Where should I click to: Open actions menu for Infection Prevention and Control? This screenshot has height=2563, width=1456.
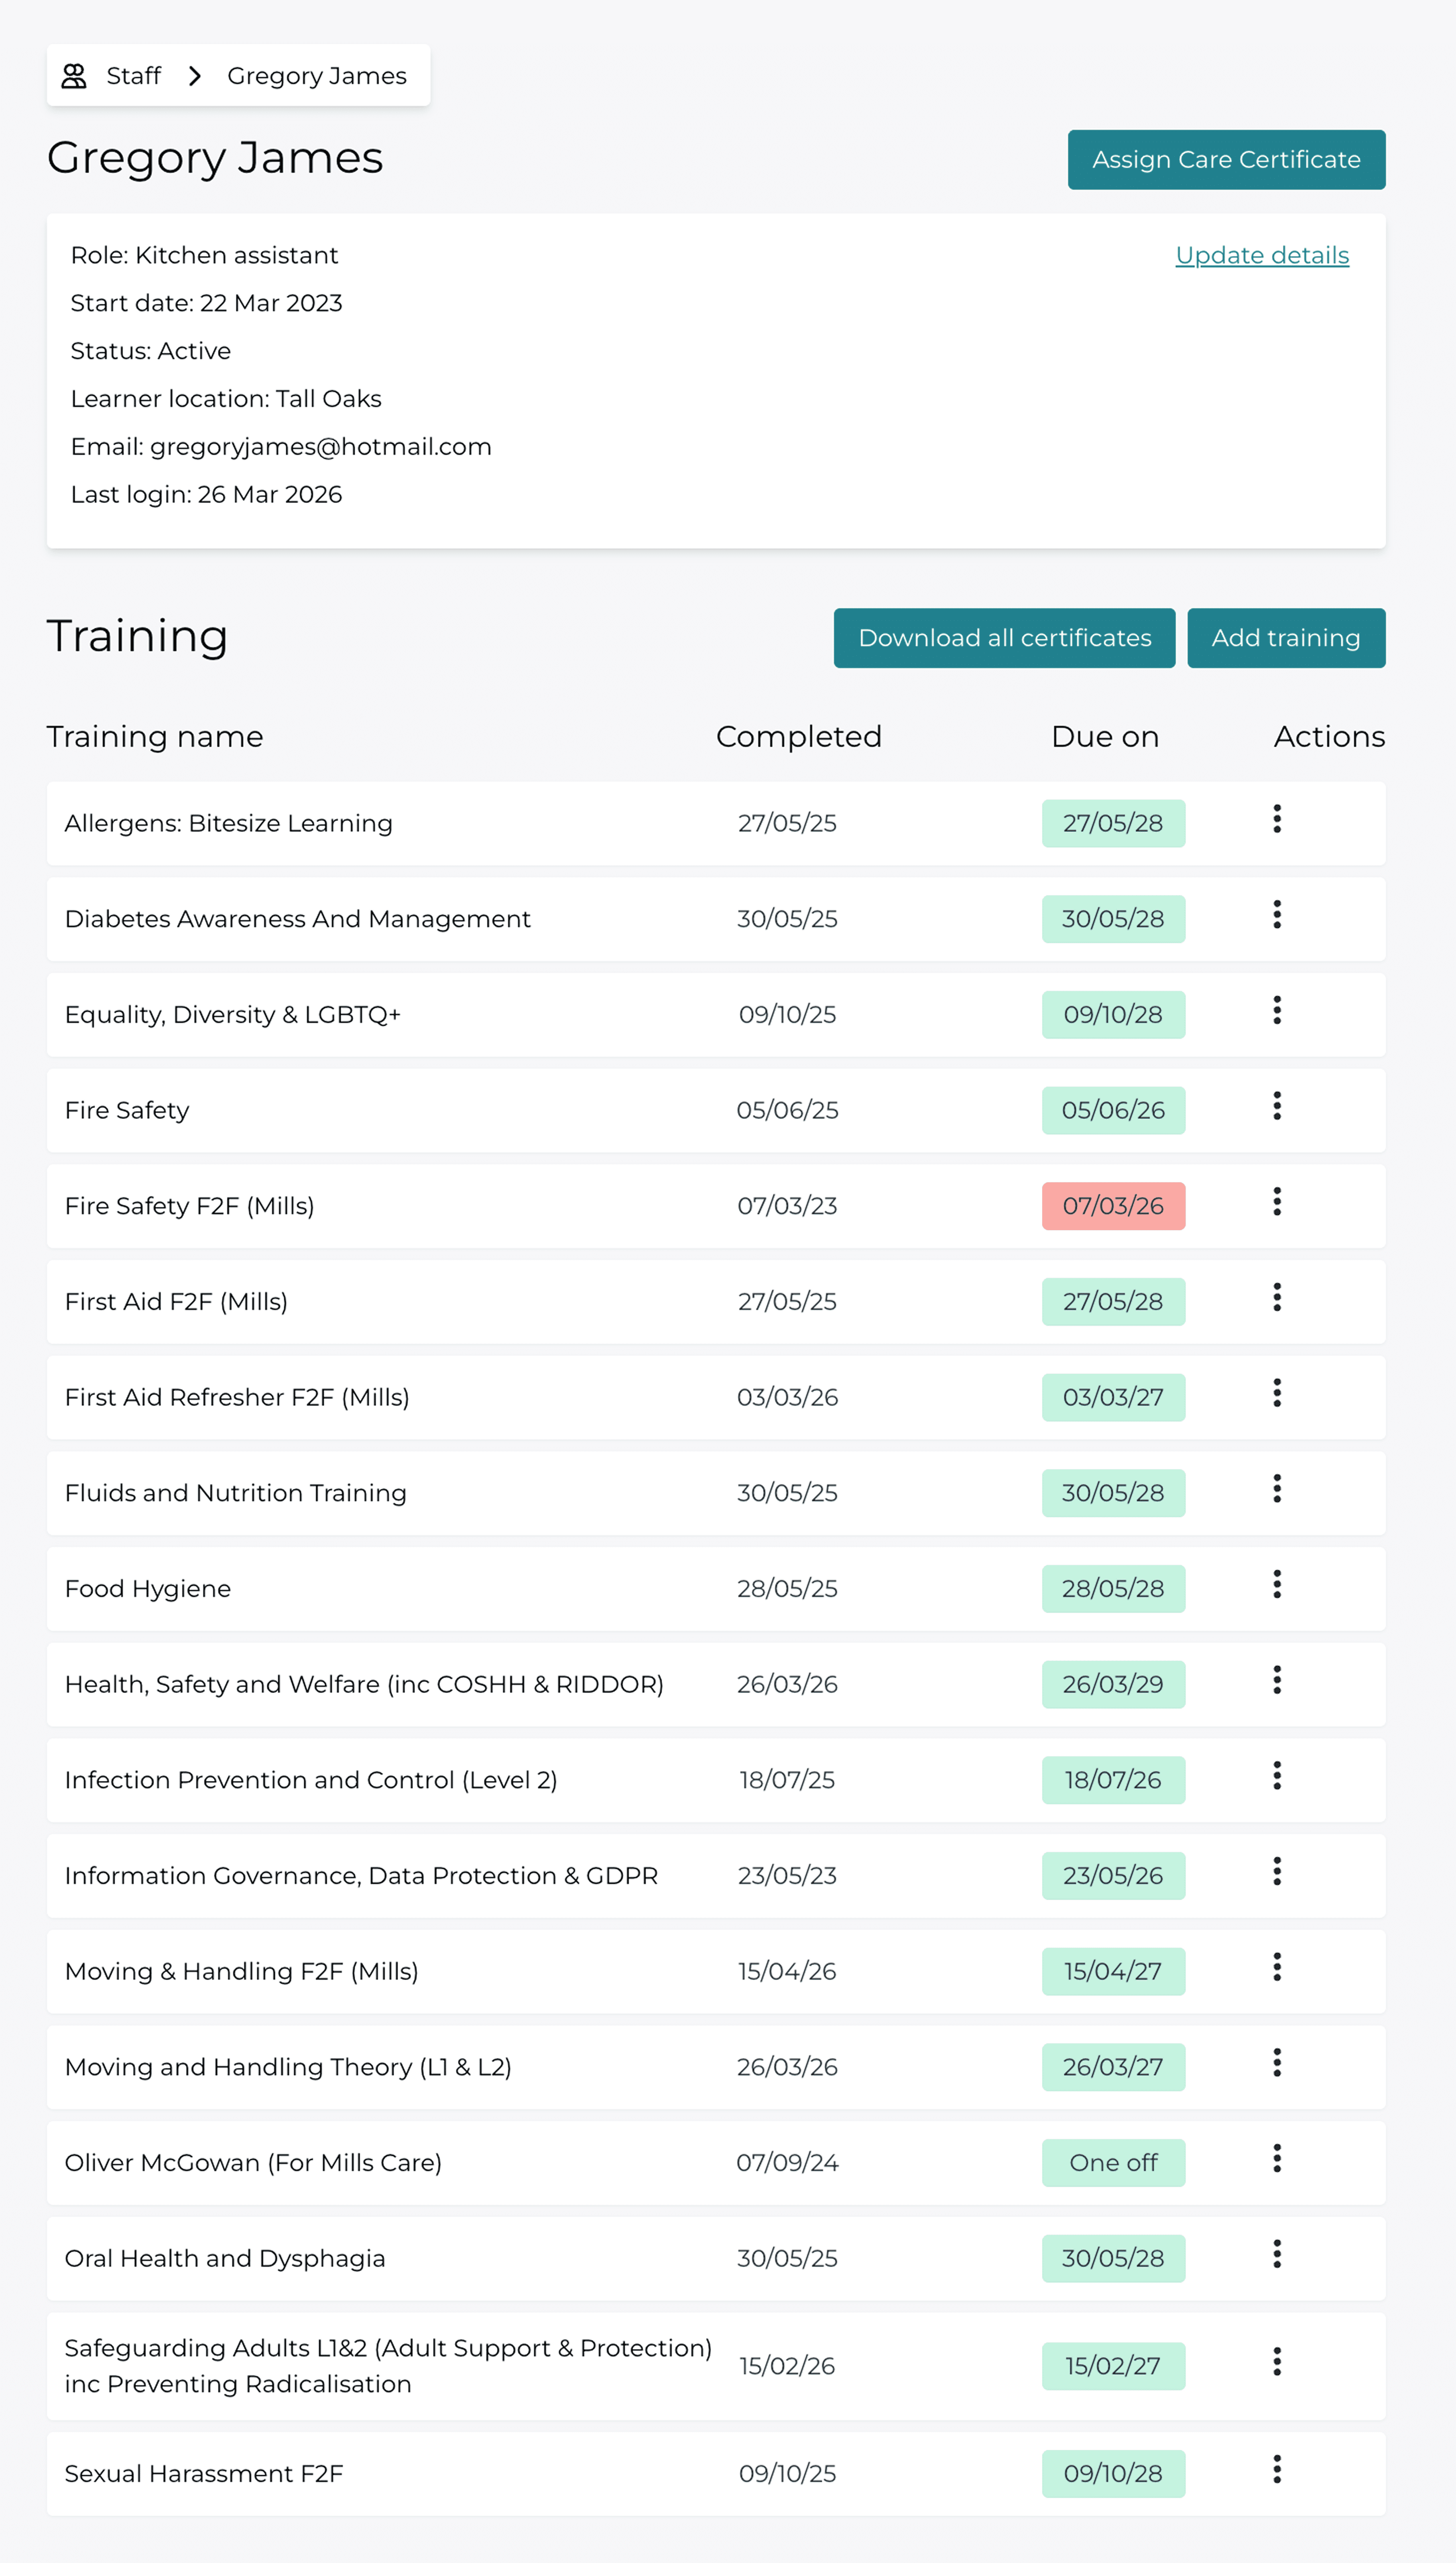point(1277,1780)
